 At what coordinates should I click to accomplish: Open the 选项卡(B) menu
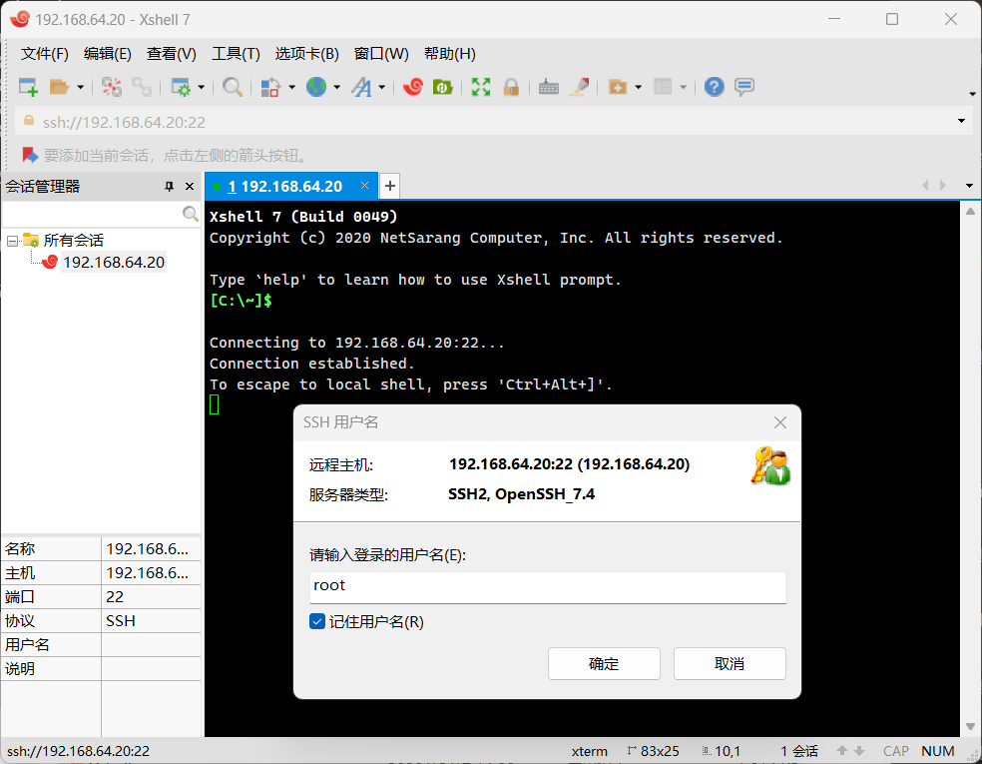[307, 54]
